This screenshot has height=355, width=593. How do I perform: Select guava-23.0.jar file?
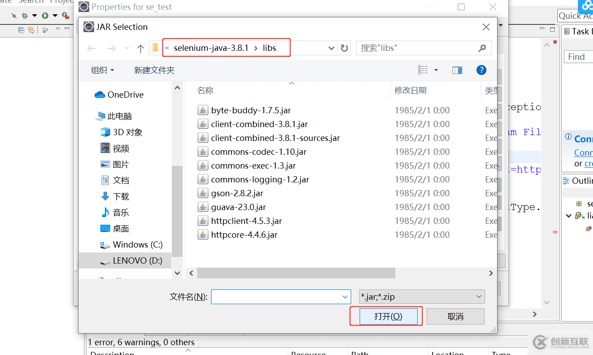coord(238,207)
